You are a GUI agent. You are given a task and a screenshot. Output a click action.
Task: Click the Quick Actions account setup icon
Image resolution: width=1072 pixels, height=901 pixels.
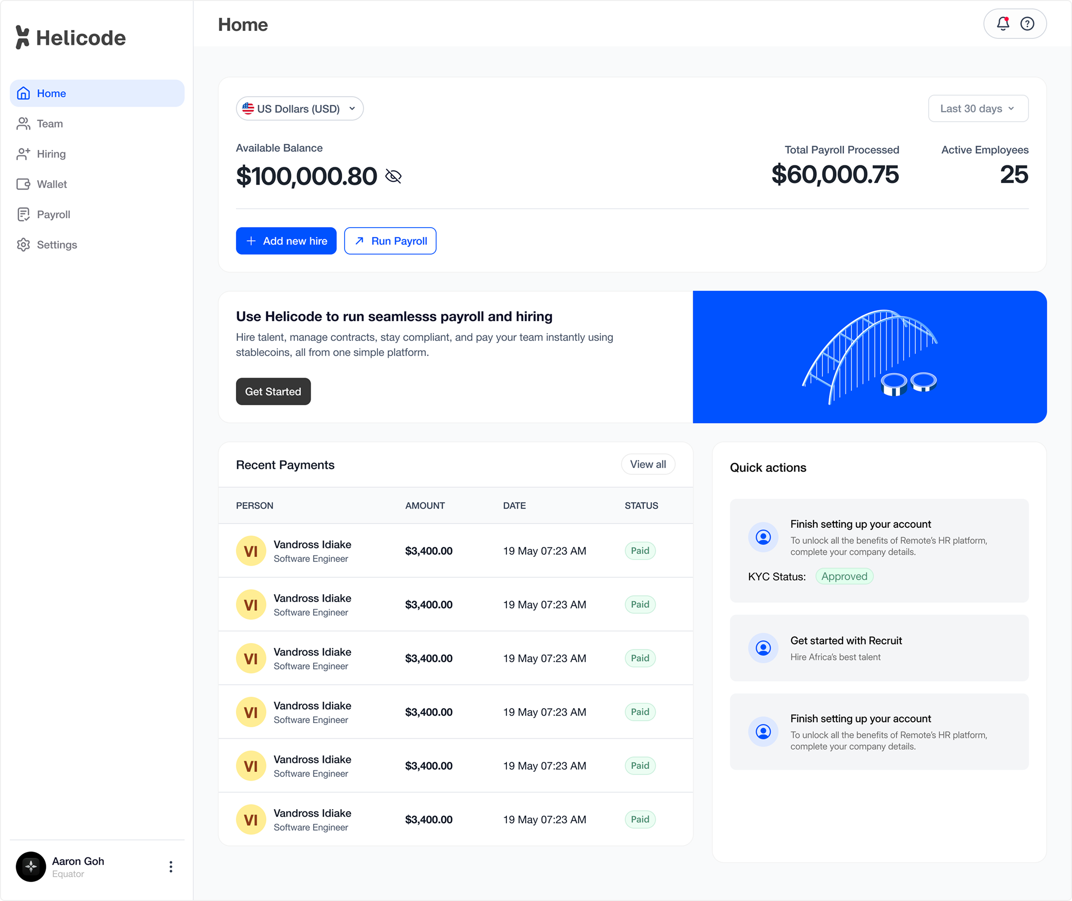(763, 537)
